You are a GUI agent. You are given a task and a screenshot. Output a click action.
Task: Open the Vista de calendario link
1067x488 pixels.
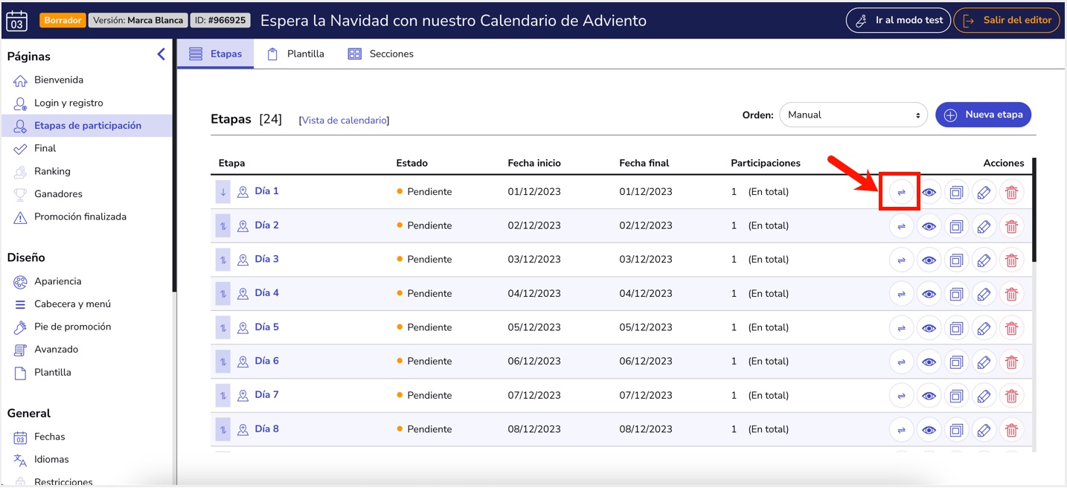click(345, 121)
